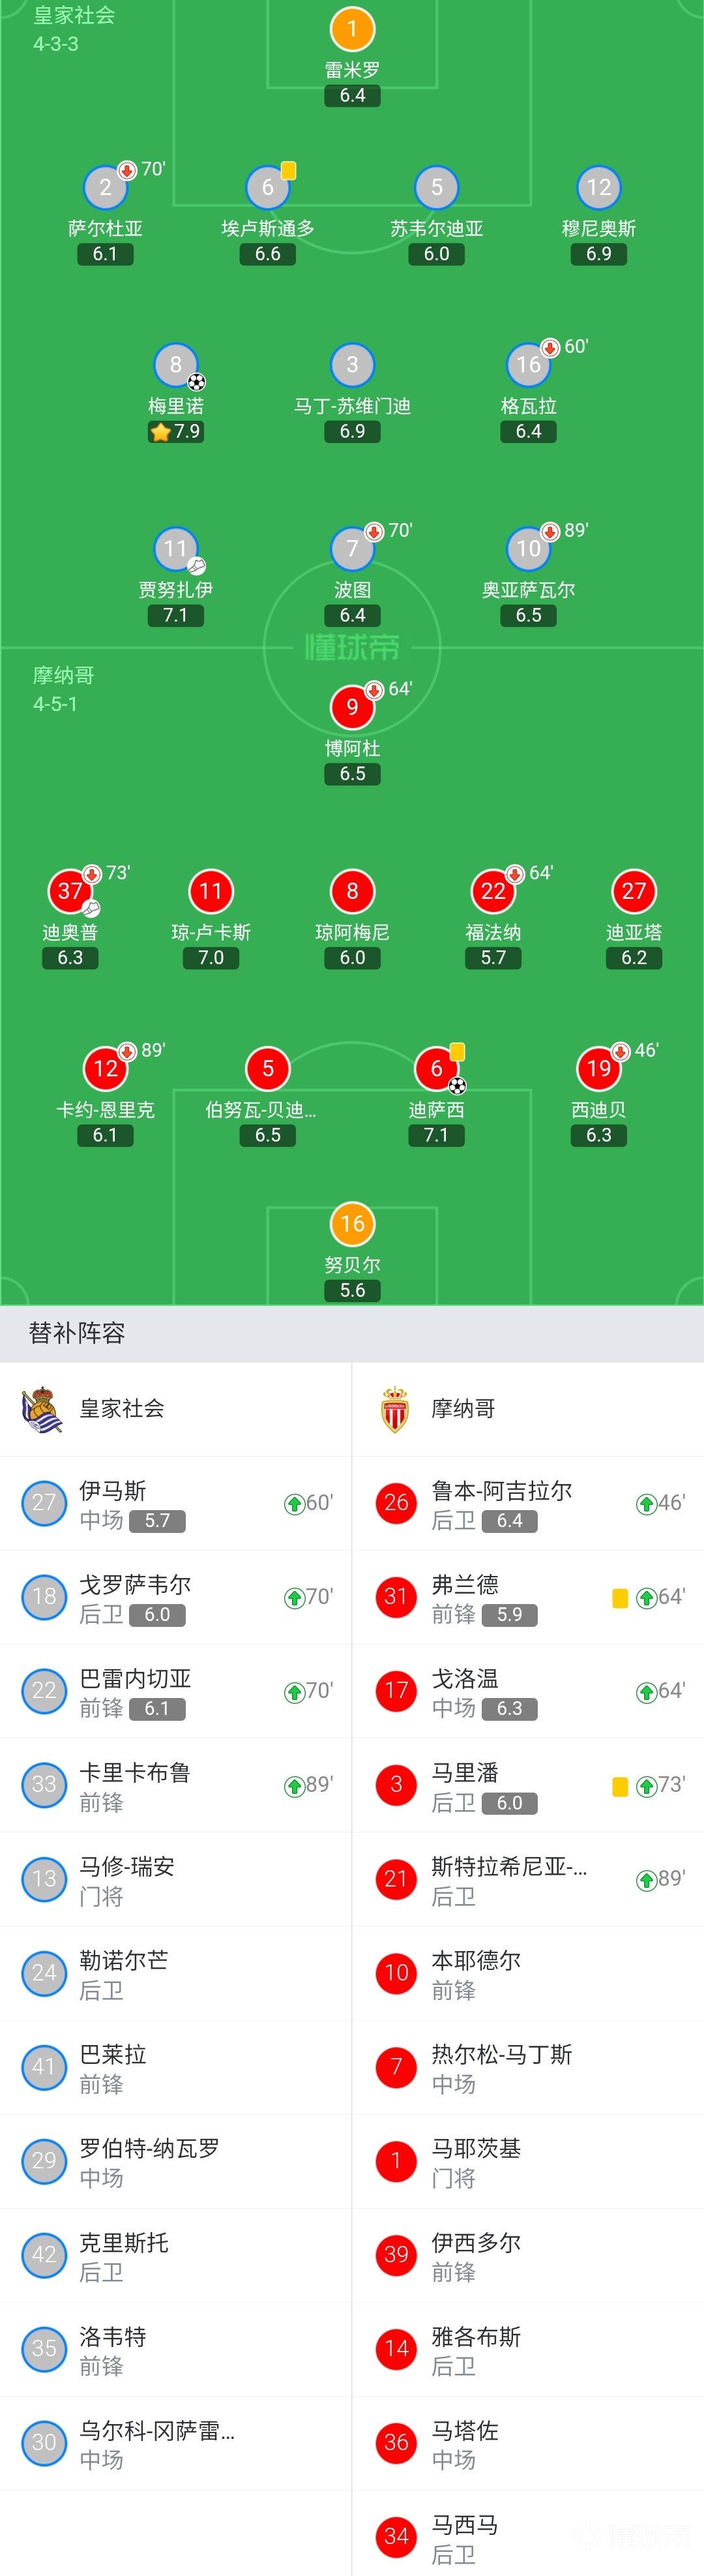This screenshot has width=704, height=2576.
Task: Tap Oyarzabal's number 10 player circle
Action: (528, 548)
